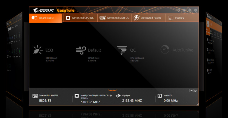Click the OC CPU (All Cores) frequency text

coord(137,59)
